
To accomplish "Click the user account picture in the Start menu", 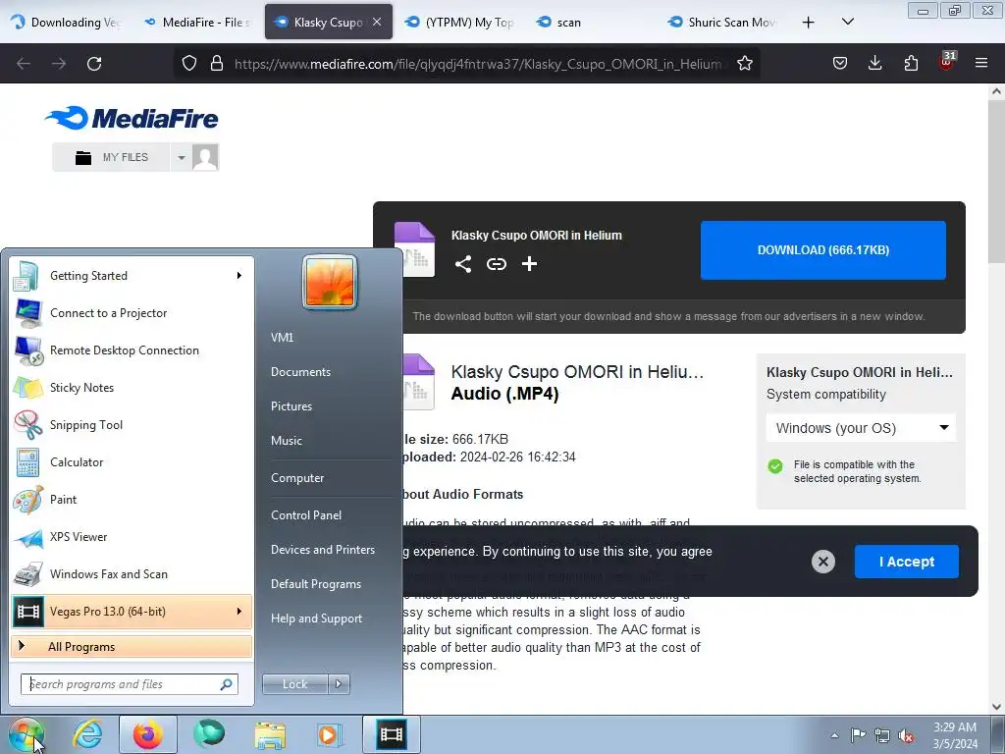I will point(330,282).
